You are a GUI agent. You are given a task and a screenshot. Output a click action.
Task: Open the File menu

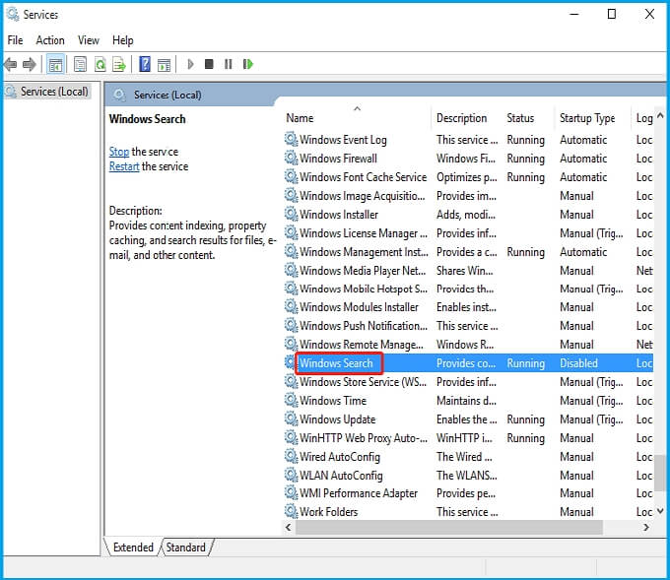15,40
